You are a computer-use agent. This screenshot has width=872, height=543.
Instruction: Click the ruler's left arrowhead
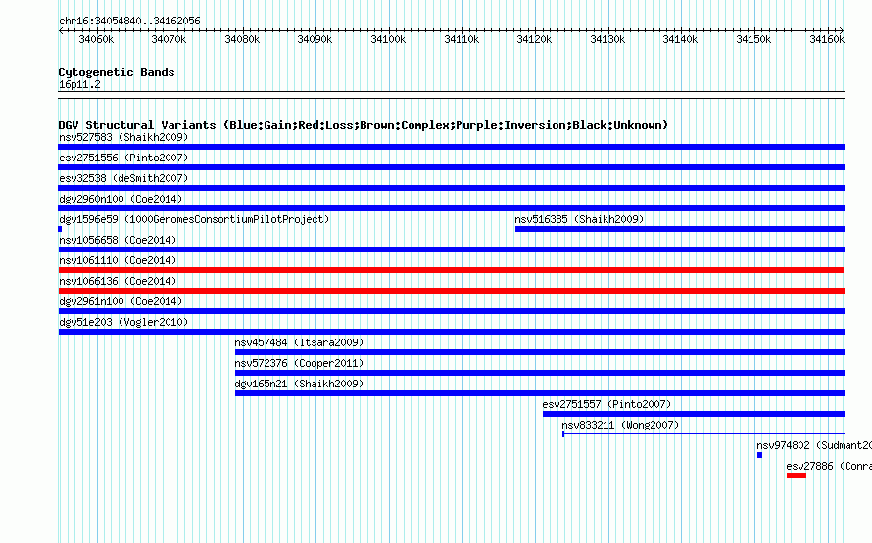61,30
